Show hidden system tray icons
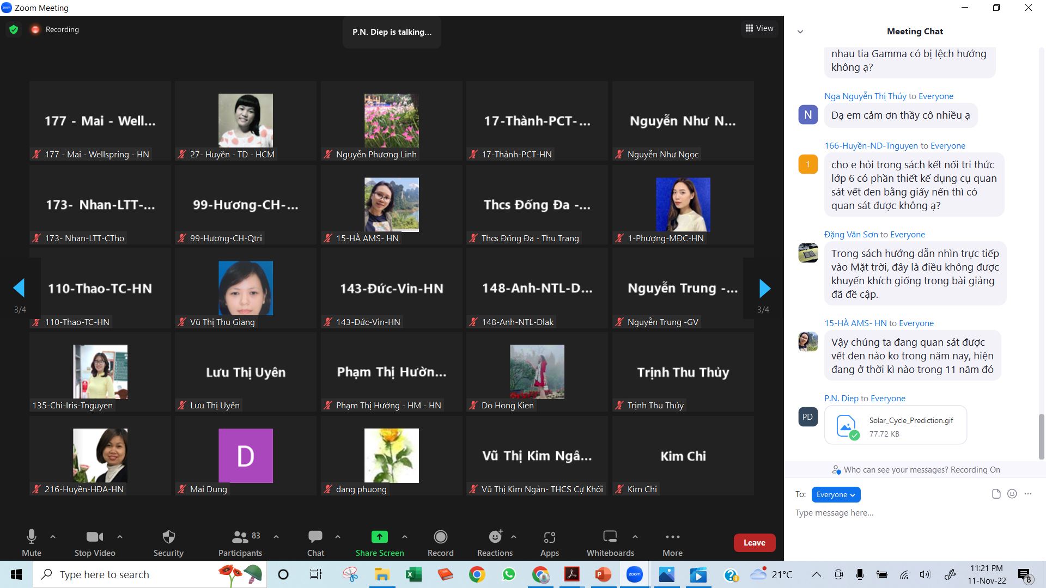 click(816, 574)
